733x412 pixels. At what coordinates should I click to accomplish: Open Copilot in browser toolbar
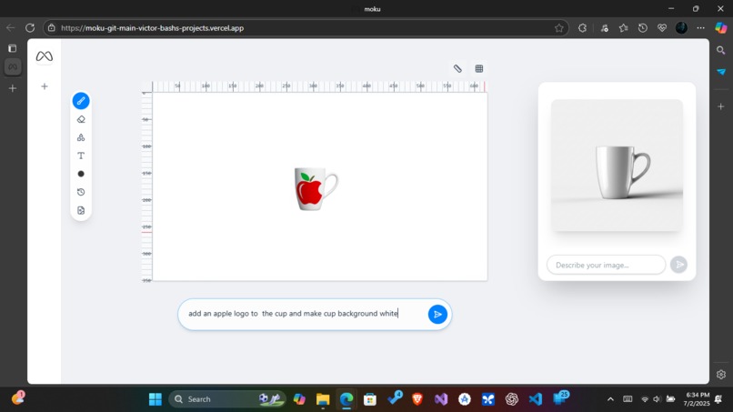[721, 28]
